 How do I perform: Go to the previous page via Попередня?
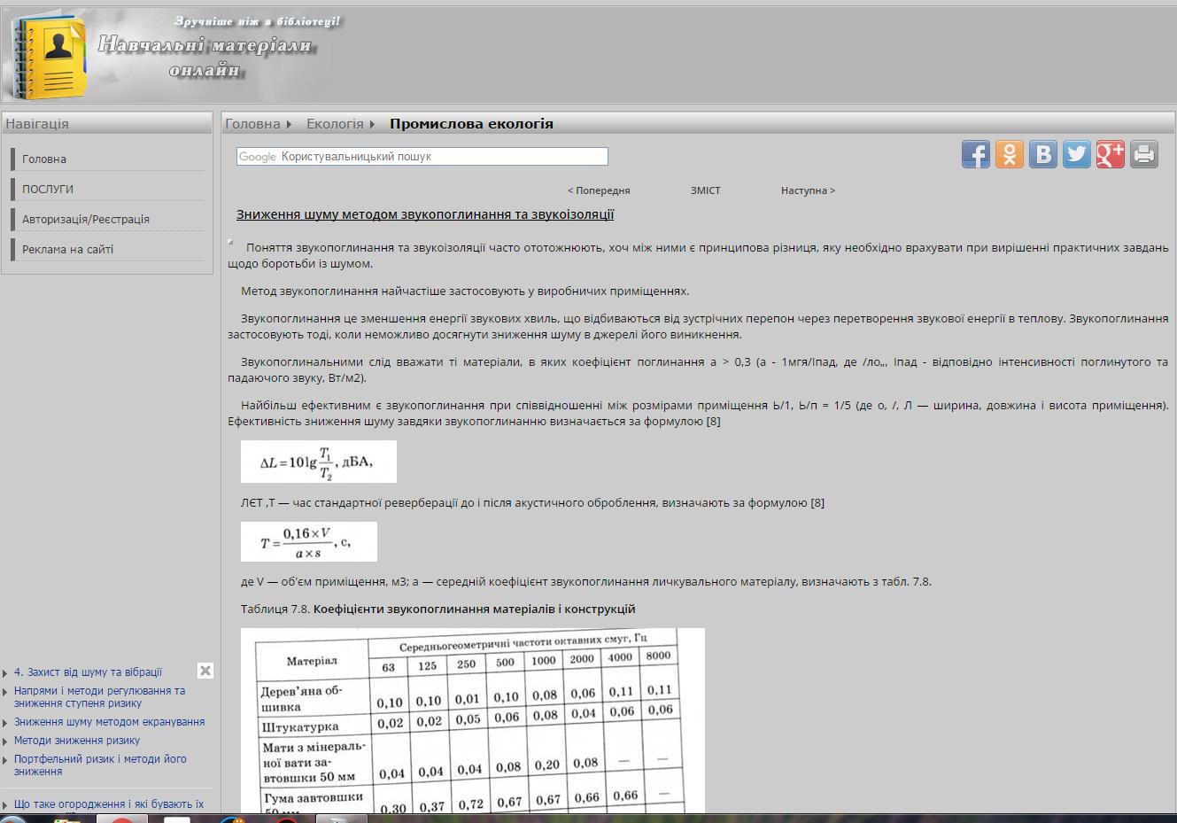[599, 190]
